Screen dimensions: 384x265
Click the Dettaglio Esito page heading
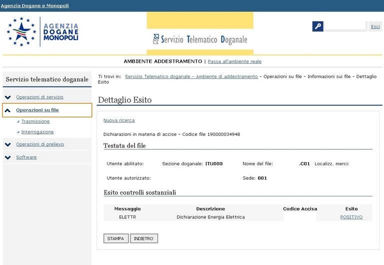coord(124,100)
